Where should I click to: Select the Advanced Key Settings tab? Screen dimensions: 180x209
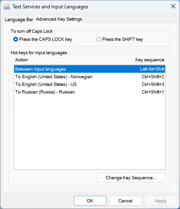click(x=59, y=19)
